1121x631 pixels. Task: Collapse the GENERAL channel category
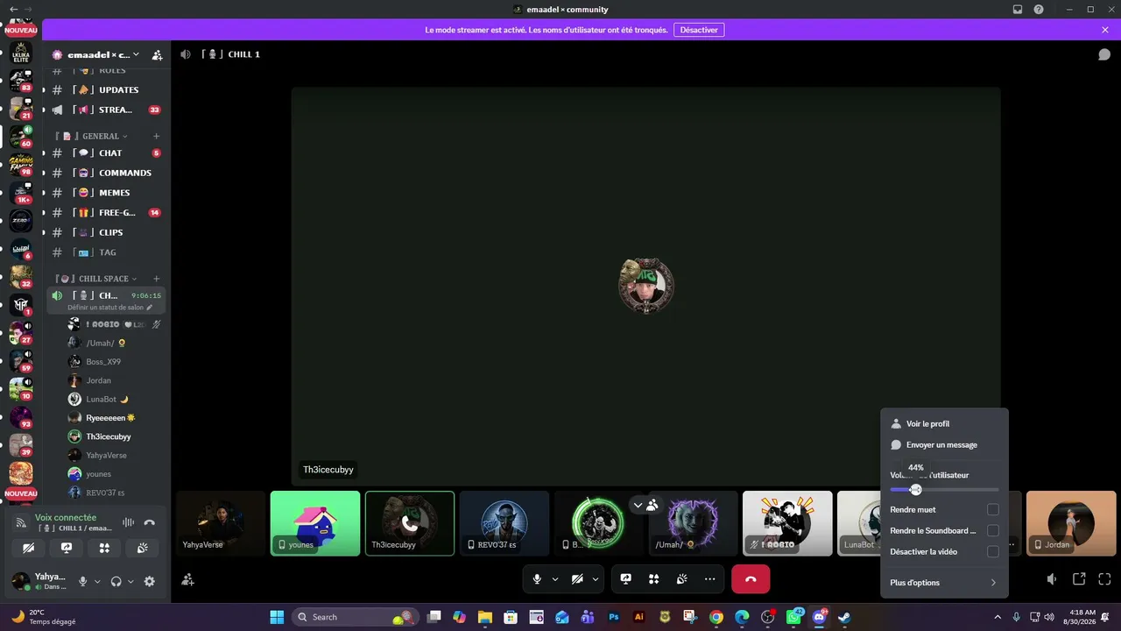[x=125, y=137]
